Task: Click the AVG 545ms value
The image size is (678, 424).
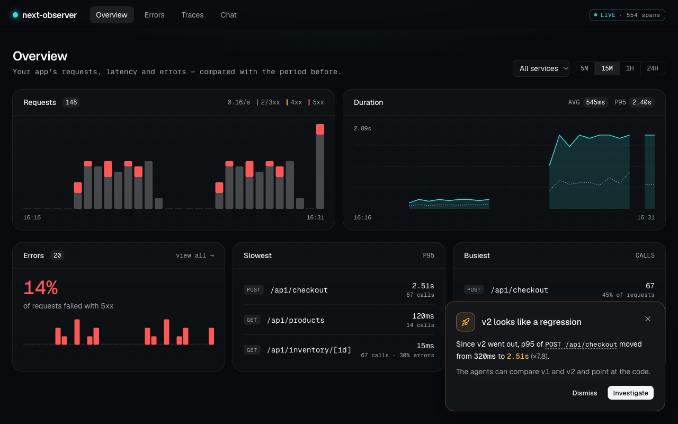Action: [x=595, y=102]
